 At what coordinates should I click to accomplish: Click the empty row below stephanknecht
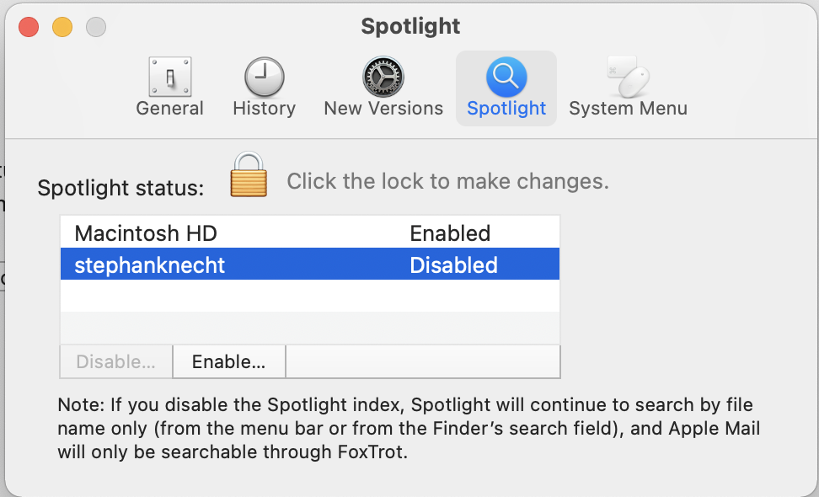tap(309, 297)
